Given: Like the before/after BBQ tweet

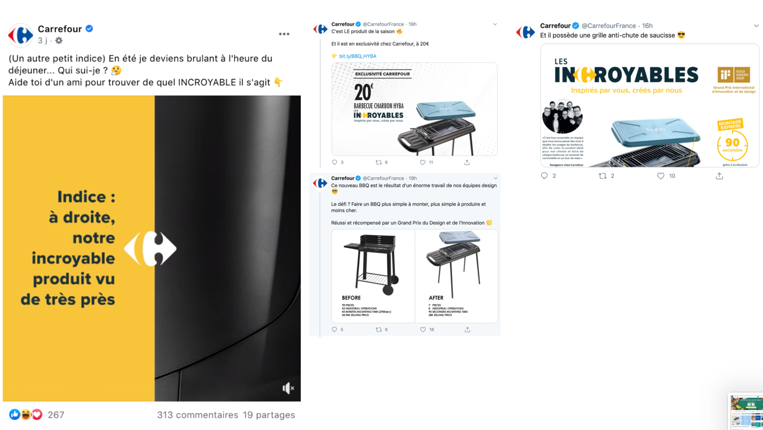Looking at the screenshot, I should coord(423,330).
